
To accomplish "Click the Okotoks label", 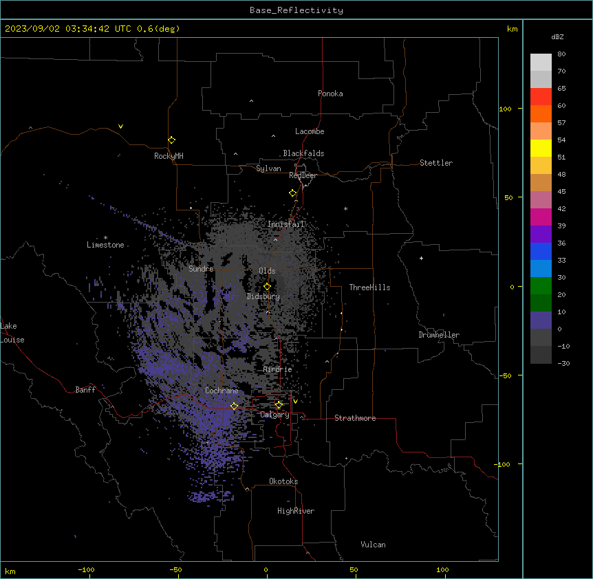I will coord(283,481).
